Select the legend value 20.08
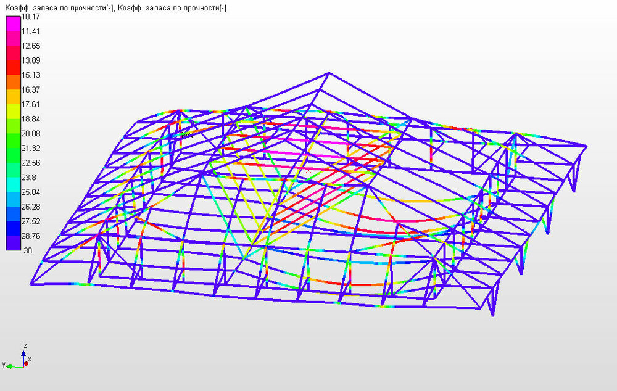Screen dimensions: 617x391 31,133
